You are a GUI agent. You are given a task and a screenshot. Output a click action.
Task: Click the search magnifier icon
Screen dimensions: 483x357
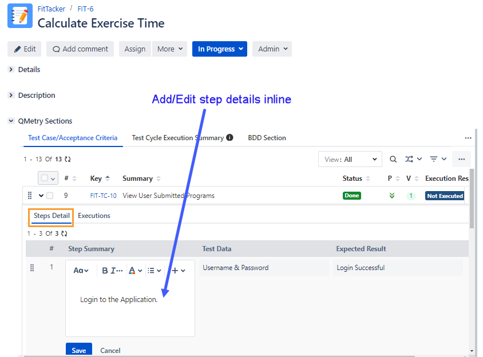tap(393, 159)
